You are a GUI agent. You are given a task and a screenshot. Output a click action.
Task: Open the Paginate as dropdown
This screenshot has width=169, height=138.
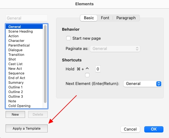pyautogui.click(x=115, y=49)
